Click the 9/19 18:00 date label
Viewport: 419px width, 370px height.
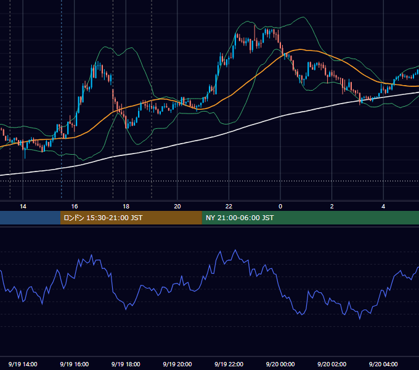[x=126, y=364]
